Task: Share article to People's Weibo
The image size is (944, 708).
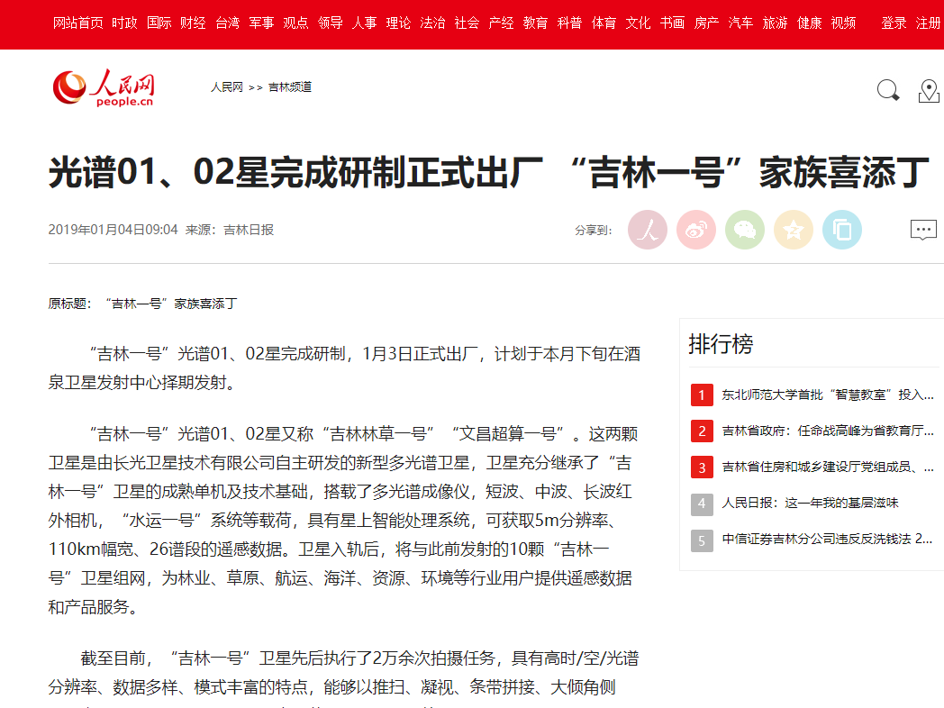Action: tap(647, 230)
